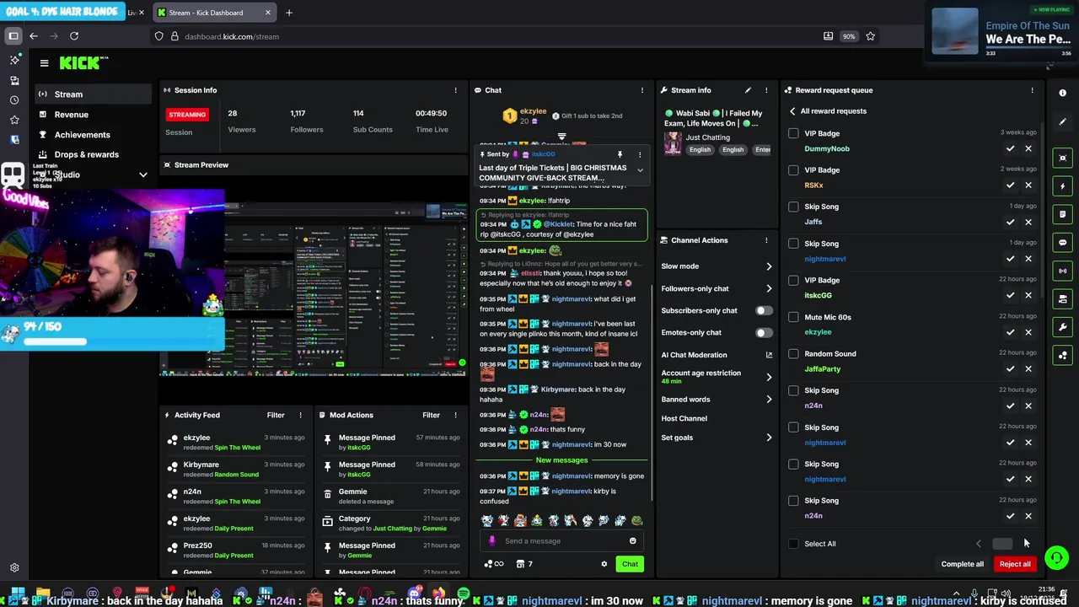Switch to the Stream - Kick Dashboard tab
Screen dimensions: 1079x607
215,13
